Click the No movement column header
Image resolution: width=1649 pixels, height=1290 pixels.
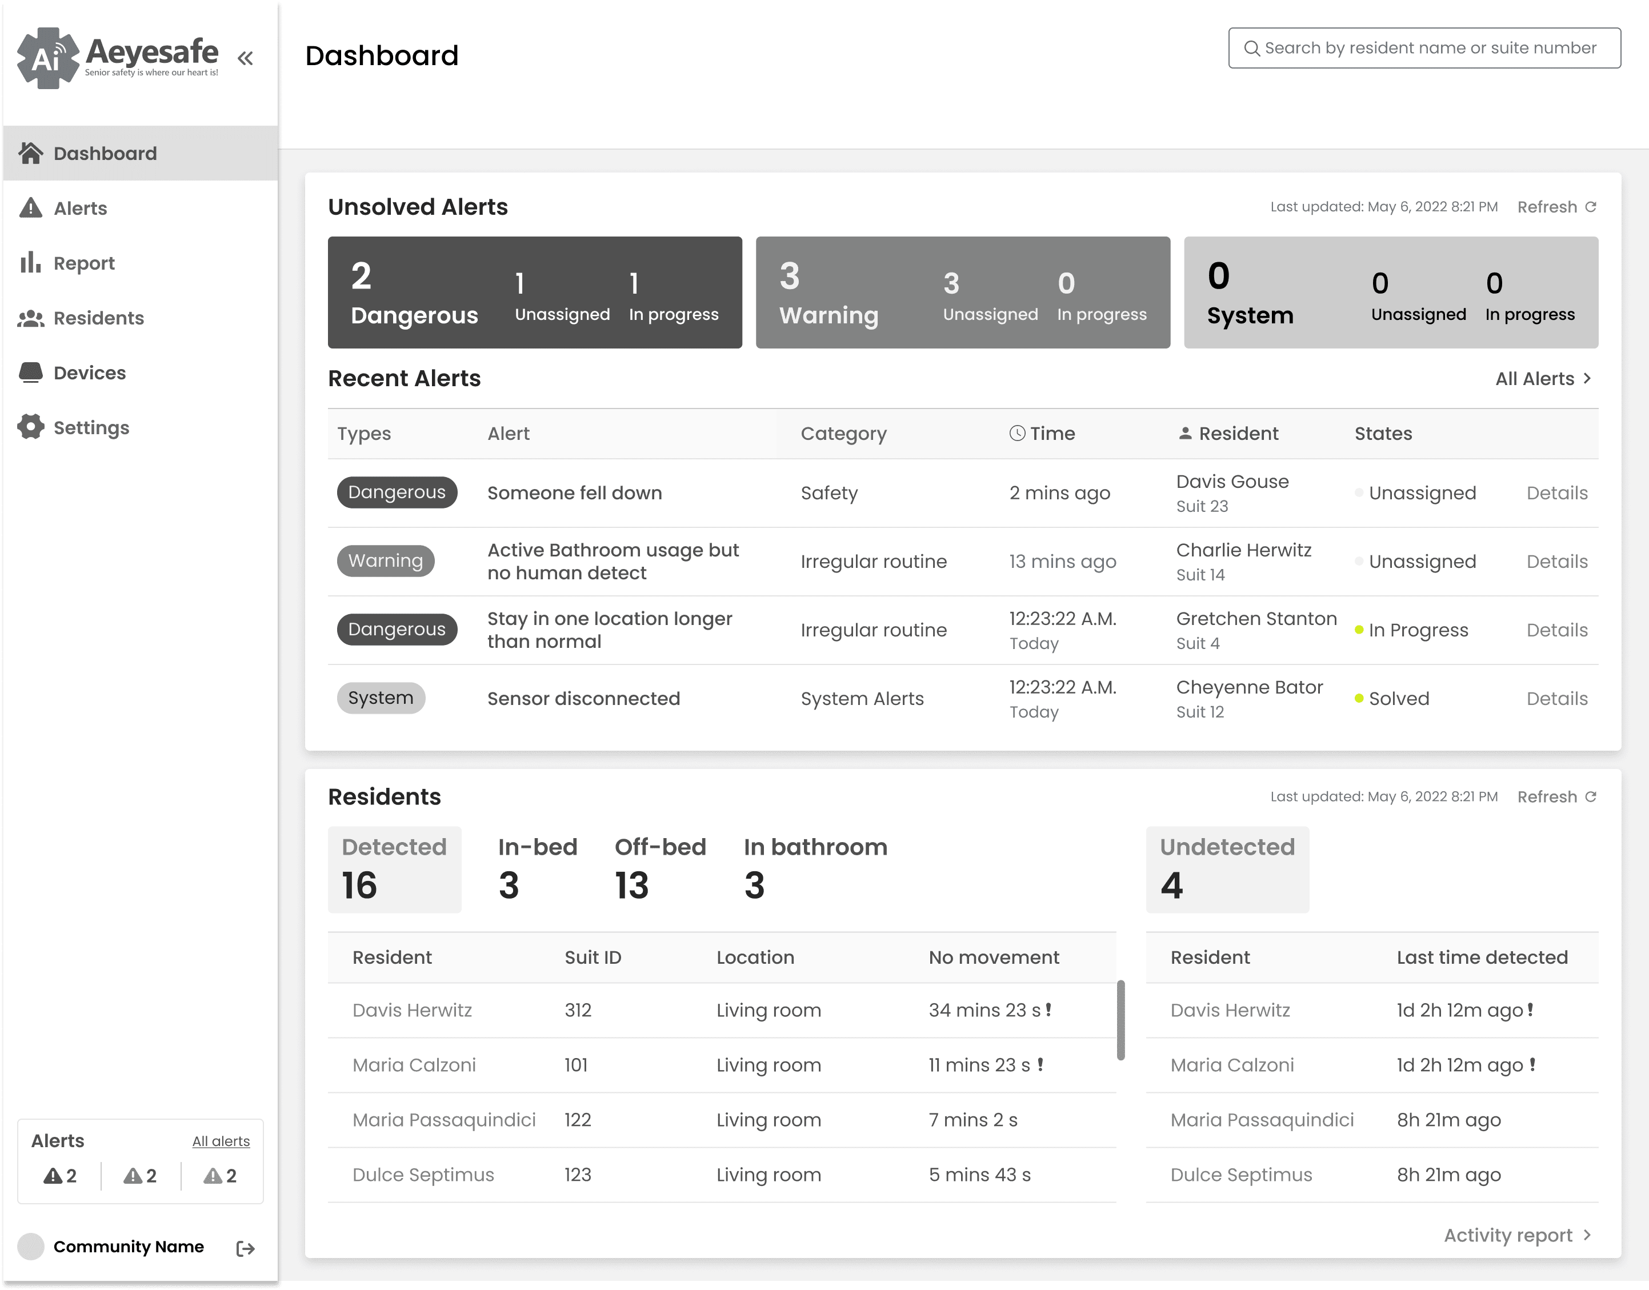pyautogui.click(x=993, y=957)
